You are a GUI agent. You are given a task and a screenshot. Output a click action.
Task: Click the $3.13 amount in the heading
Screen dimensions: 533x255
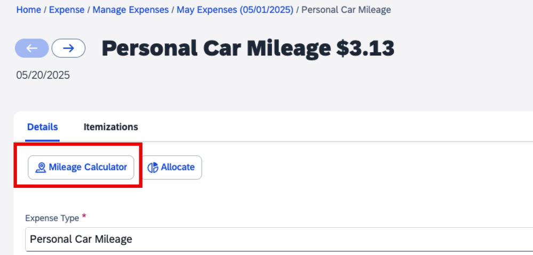tap(365, 49)
